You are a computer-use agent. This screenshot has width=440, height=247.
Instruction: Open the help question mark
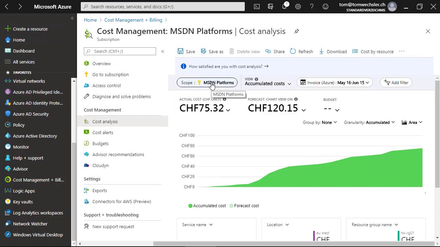pyautogui.click(x=312, y=7)
